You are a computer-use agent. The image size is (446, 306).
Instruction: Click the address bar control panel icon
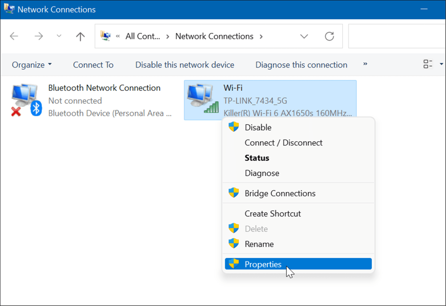point(105,36)
